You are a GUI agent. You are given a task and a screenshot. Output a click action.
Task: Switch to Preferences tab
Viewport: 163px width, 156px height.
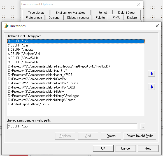coord(34,18)
